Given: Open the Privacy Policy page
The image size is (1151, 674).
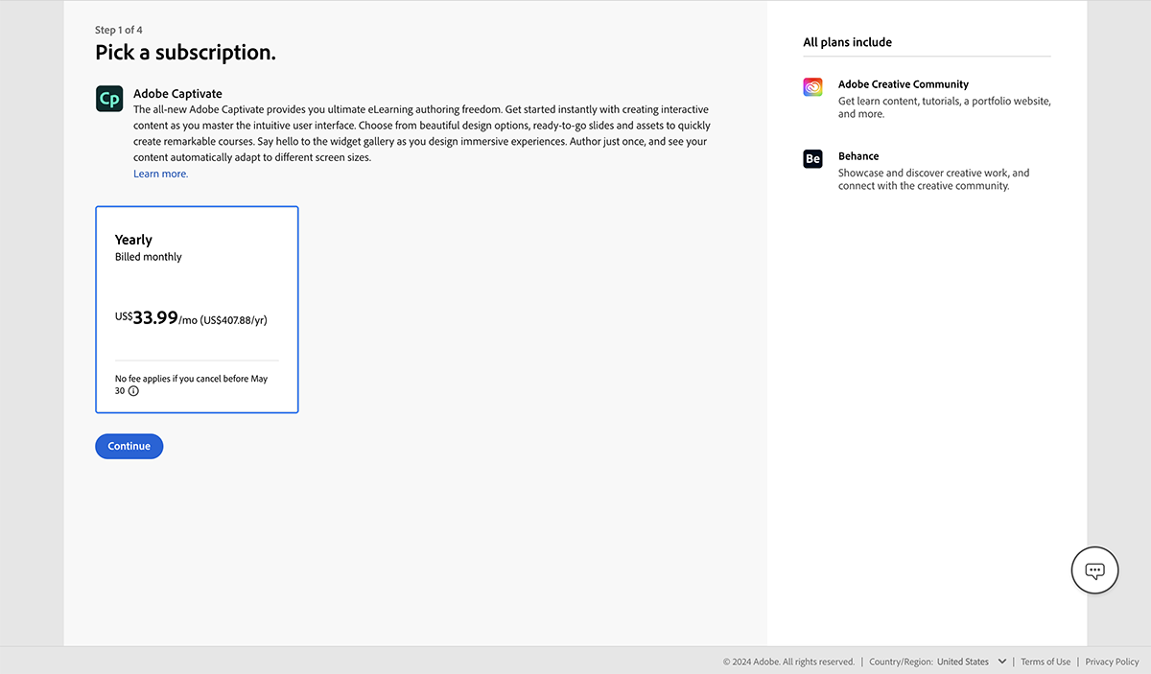Looking at the screenshot, I should pos(1111,662).
